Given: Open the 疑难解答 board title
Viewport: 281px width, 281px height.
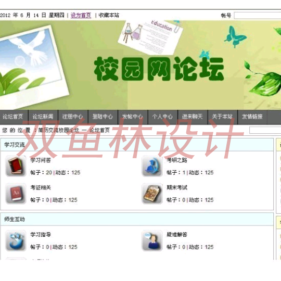Looking at the screenshot, I should point(177,235).
